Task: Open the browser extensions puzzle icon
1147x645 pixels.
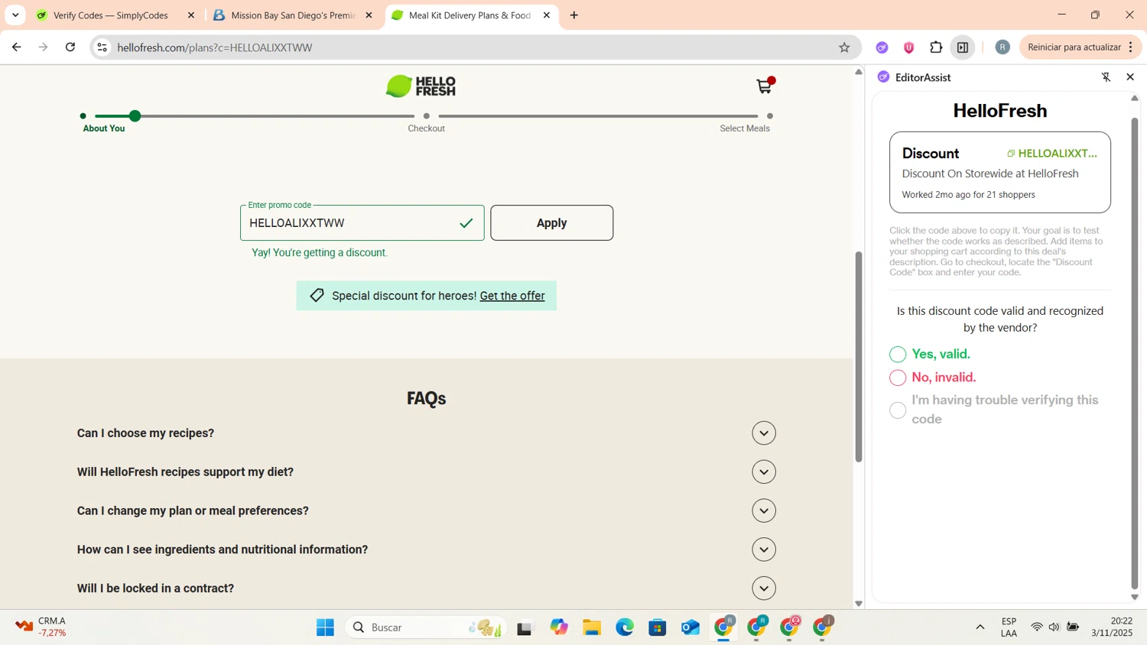Action: [936, 47]
